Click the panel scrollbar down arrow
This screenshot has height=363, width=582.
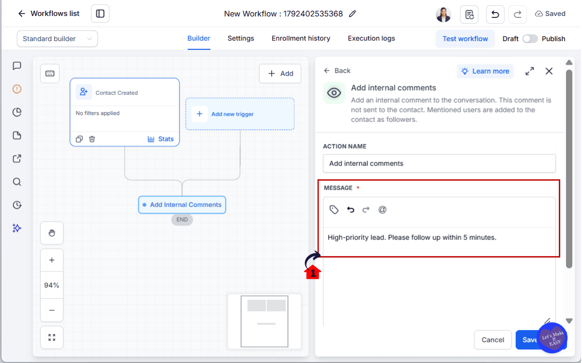click(x=569, y=321)
